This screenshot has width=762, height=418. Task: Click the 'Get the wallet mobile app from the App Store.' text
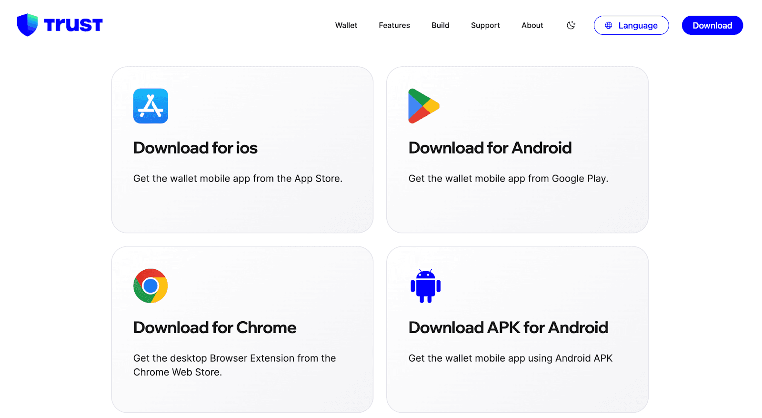(x=238, y=179)
